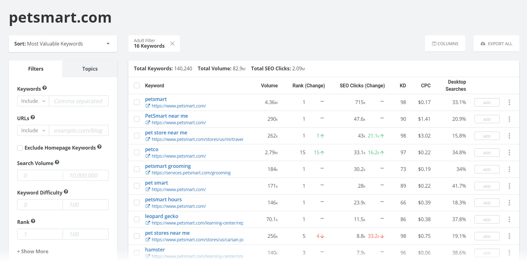The image size is (527, 262).
Task: Click external link icon under petsmart hours
Action: coord(148,206)
